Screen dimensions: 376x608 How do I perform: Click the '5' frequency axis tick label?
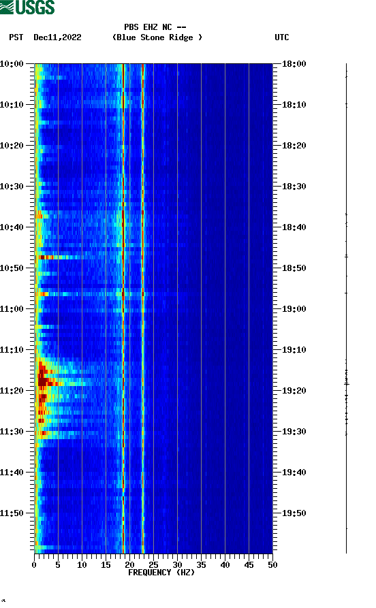point(58,565)
